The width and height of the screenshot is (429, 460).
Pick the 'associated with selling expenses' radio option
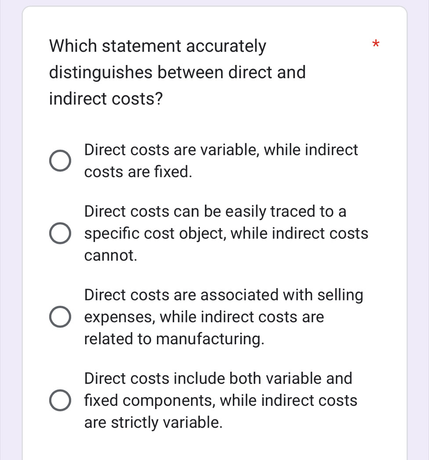coord(59,318)
